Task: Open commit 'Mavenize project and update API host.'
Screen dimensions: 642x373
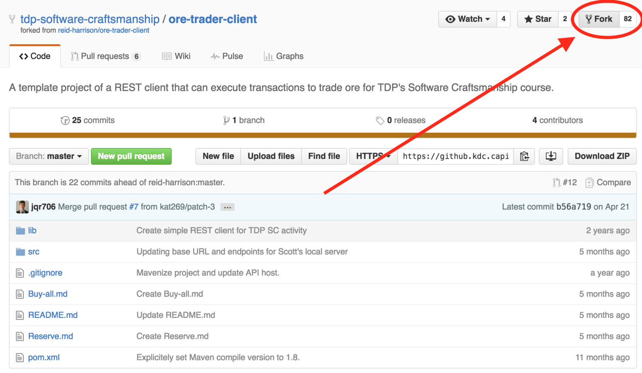Action: coord(208,273)
